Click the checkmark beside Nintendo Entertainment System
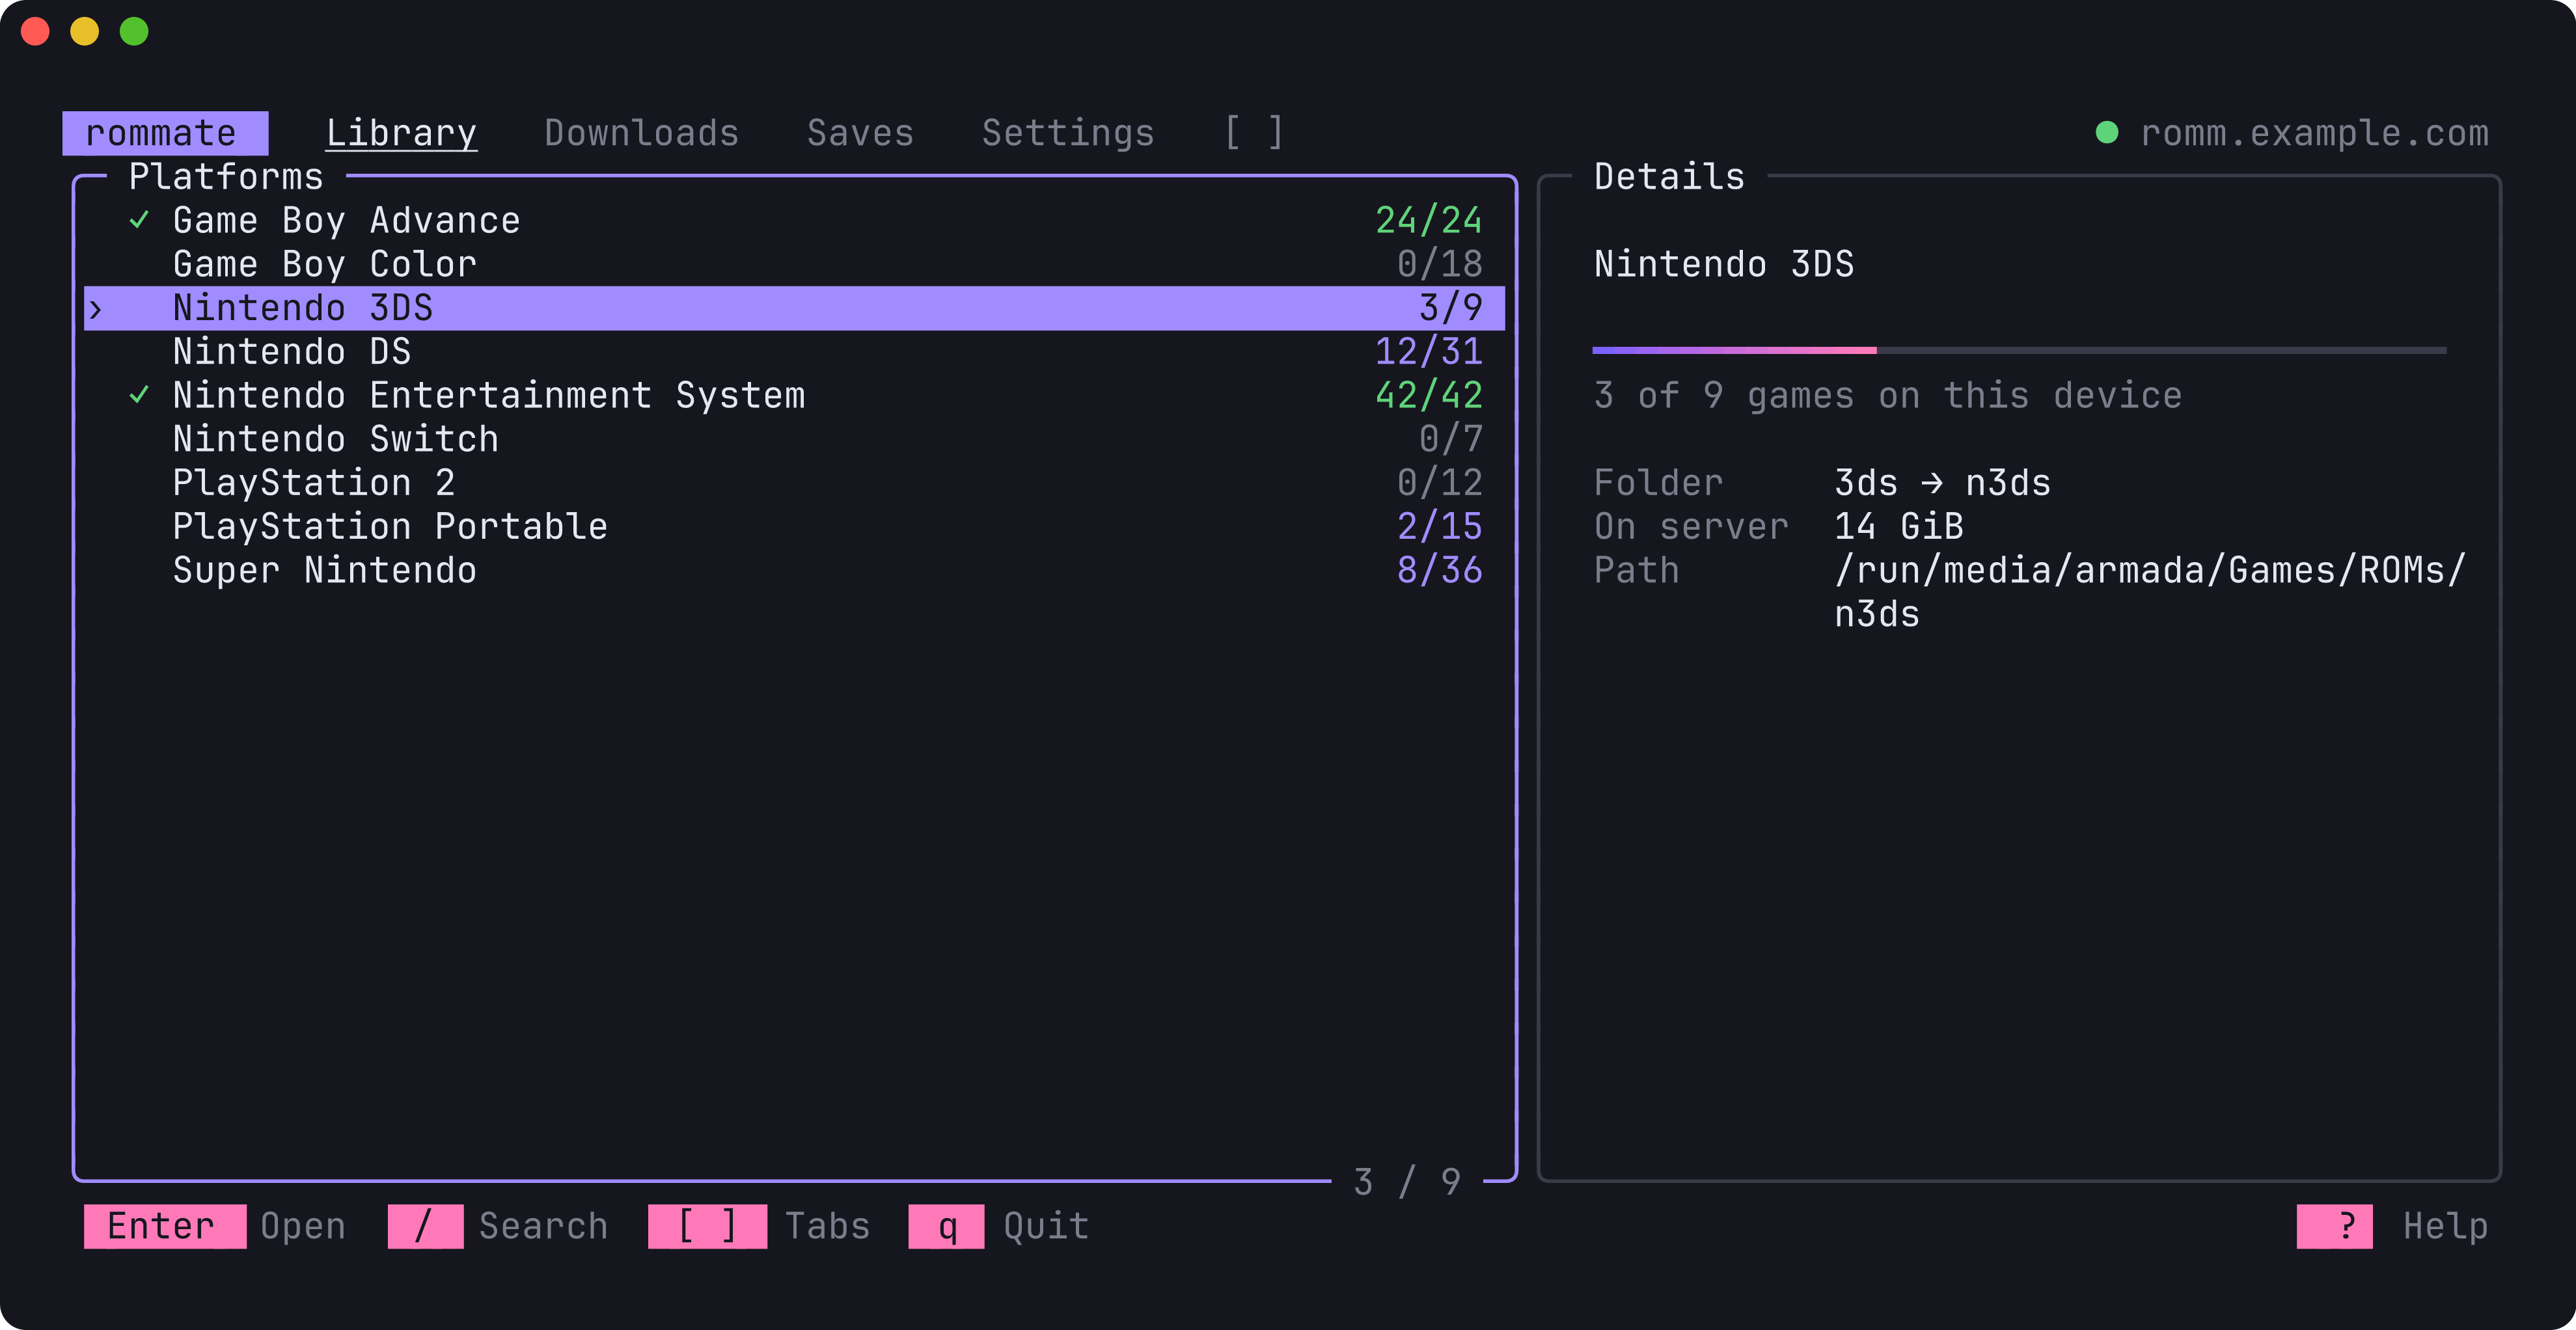Viewport: 2576px width, 1330px height. coord(139,395)
